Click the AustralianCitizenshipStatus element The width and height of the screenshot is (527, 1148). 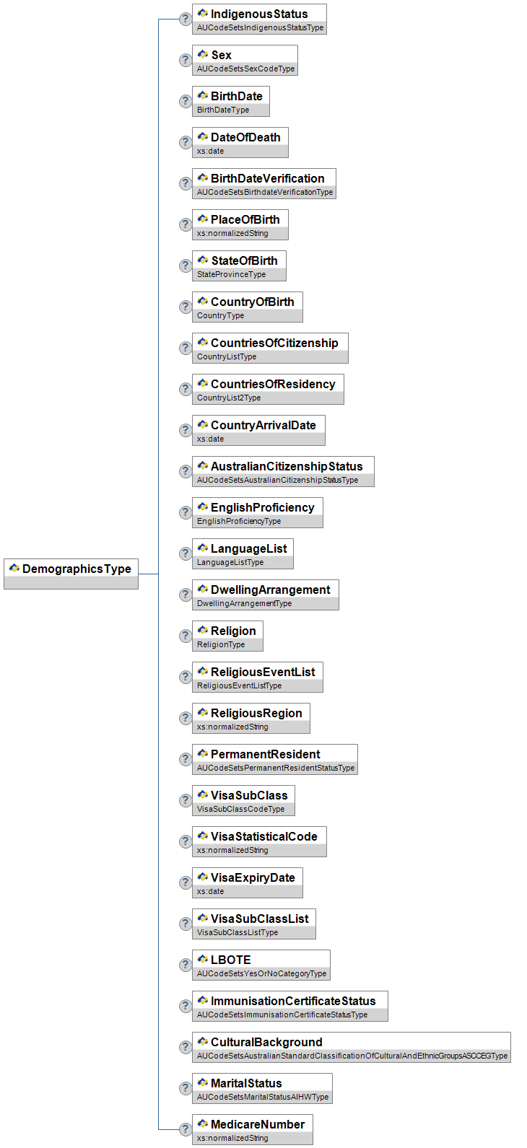point(286,466)
